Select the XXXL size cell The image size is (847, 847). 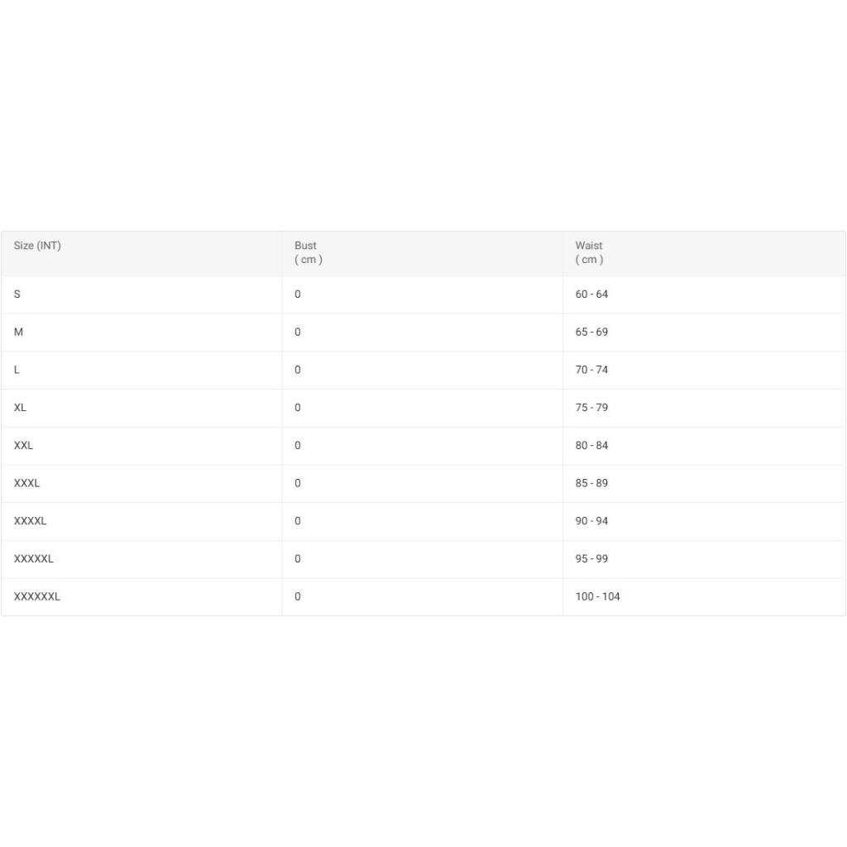coord(26,483)
